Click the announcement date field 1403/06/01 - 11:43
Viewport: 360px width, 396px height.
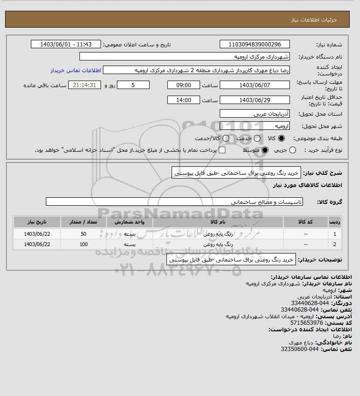coord(66,44)
